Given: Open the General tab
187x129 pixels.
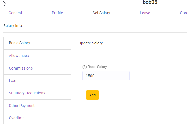Looking at the screenshot, I should [15, 13].
